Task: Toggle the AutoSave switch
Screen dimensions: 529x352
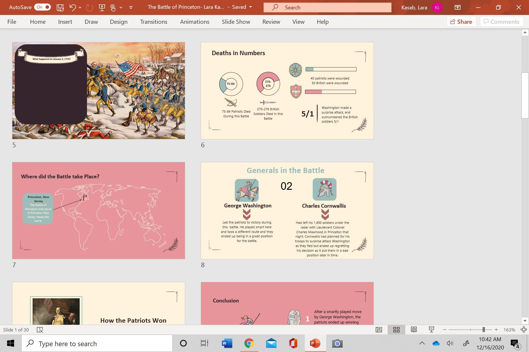Action: coord(42,7)
